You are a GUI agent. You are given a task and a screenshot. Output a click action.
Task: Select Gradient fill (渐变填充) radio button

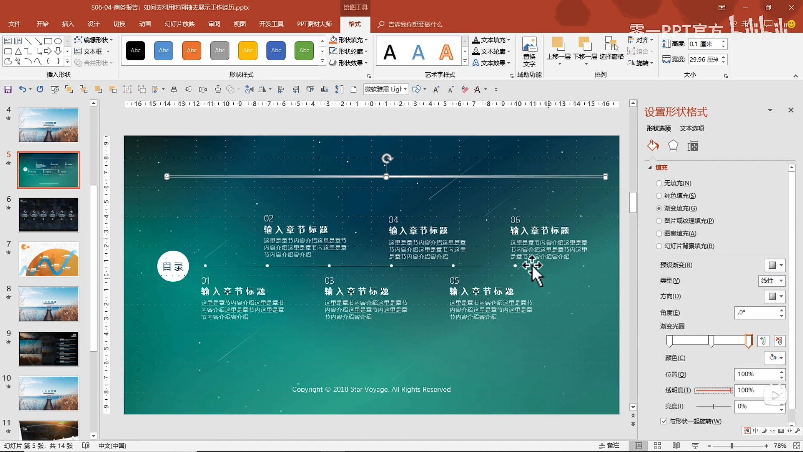coord(659,208)
